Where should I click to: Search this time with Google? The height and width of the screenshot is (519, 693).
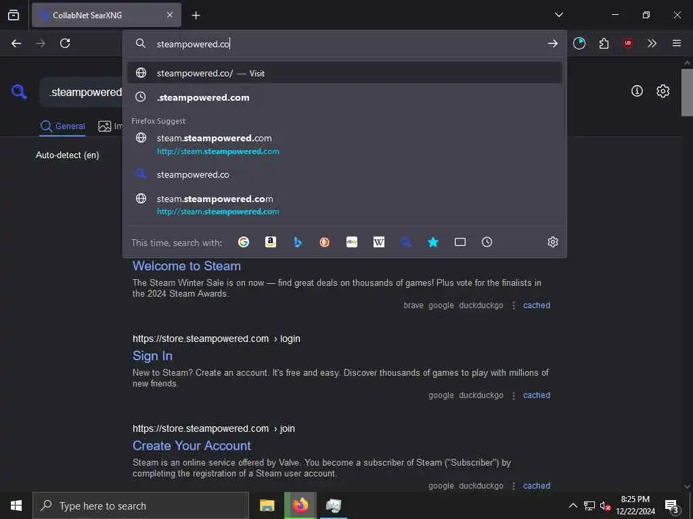coord(244,242)
